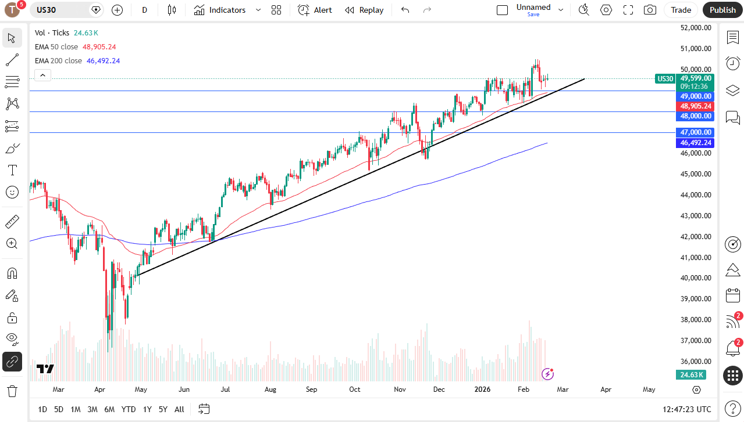
Task: Redo the chart action
Action: 428,10
